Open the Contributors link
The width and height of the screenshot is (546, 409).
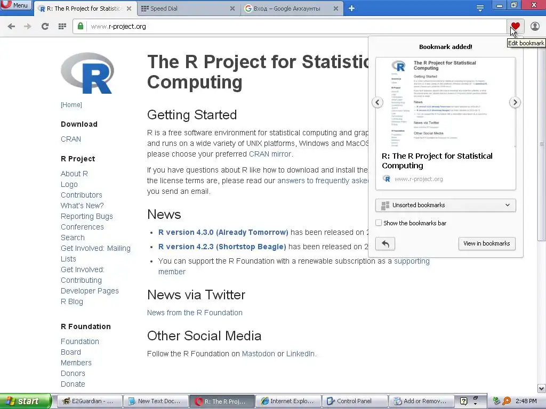click(x=82, y=195)
